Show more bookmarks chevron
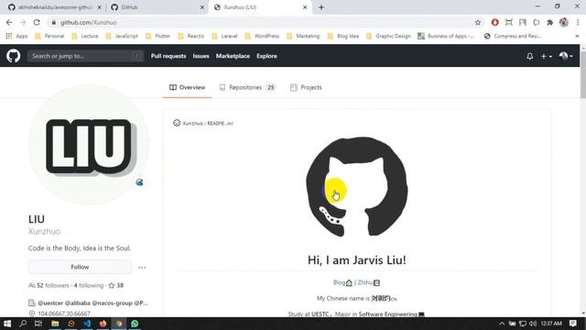 point(577,37)
